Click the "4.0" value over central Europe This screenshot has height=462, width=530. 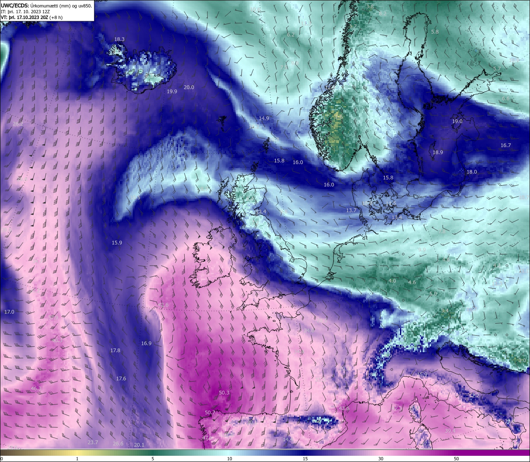coord(392,281)
